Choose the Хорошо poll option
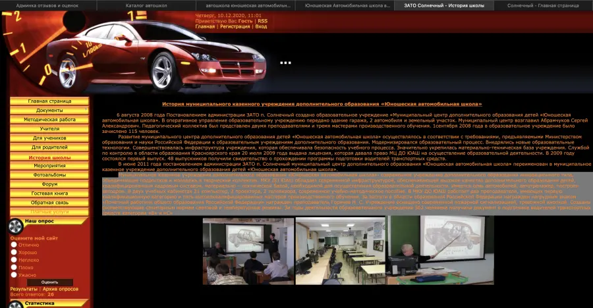The width and height of the screenshot is (593, 308). click(14, 252)
